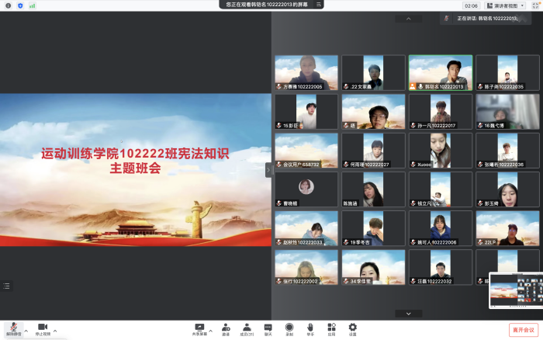Start recording the meeting

[289, 328]
